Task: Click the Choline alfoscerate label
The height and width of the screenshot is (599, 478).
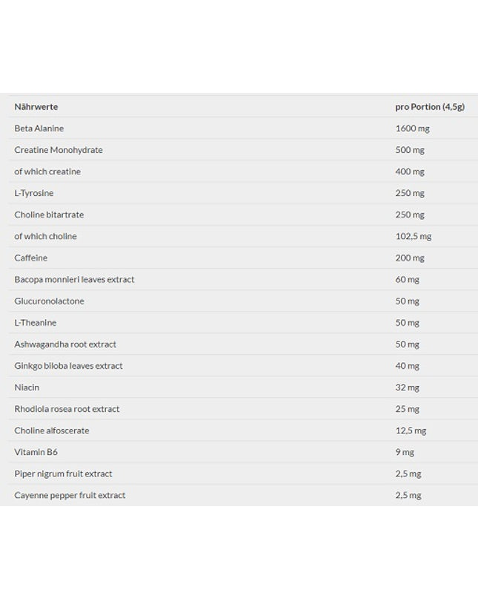Action: [51, 431]
